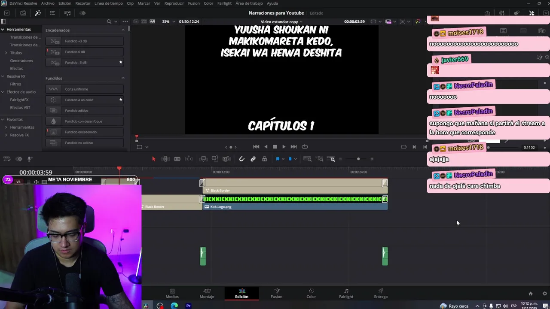The image size is (550, 309).
Task: Open the Fairlight menu in menu bar
Action: click(x=224, y=3)
